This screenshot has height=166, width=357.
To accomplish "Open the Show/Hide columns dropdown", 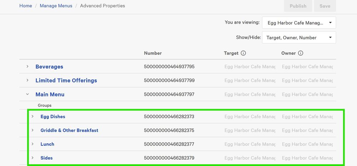I will click(299, 37).
